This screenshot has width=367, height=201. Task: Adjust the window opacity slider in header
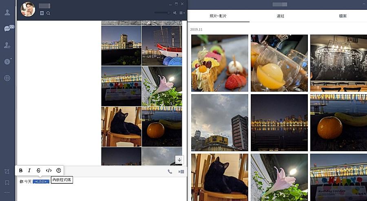[162, 13]
